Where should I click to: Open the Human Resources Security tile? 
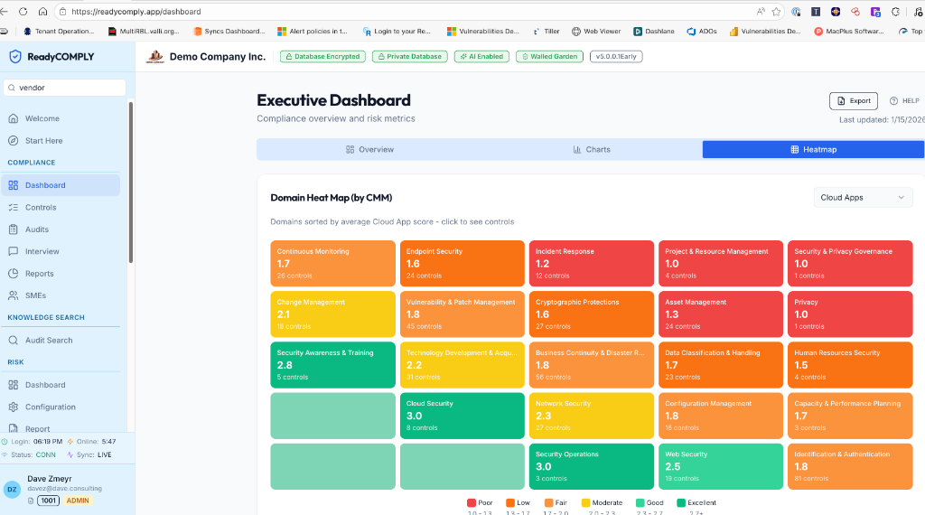click(x=850, y=365)
